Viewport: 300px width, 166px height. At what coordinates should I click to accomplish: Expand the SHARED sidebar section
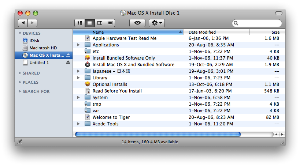click(20, 73)
